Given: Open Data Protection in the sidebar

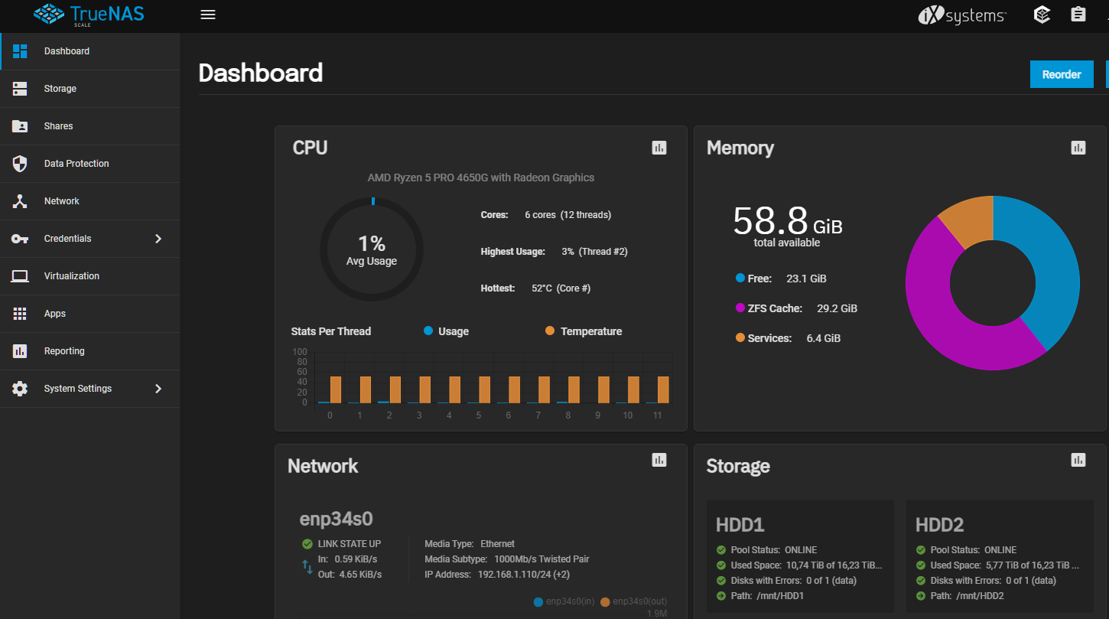Looking at the screenshot, I should [x=76, y=164].
